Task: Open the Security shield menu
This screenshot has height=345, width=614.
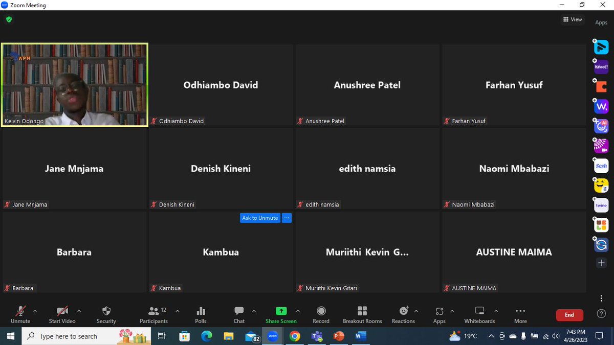Action: click(106, 314)
